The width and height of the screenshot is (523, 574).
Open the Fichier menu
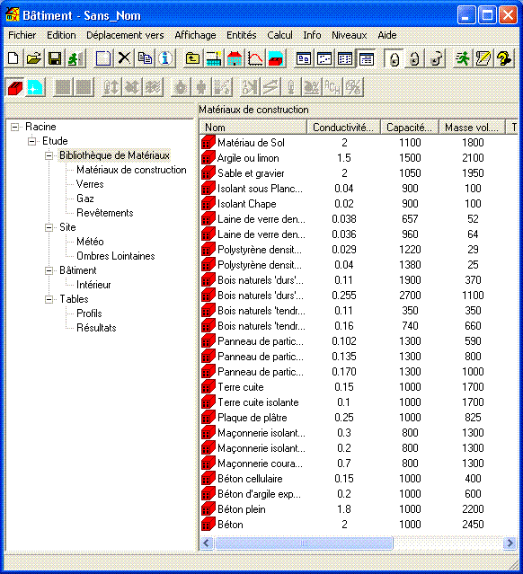pos(22,35)
